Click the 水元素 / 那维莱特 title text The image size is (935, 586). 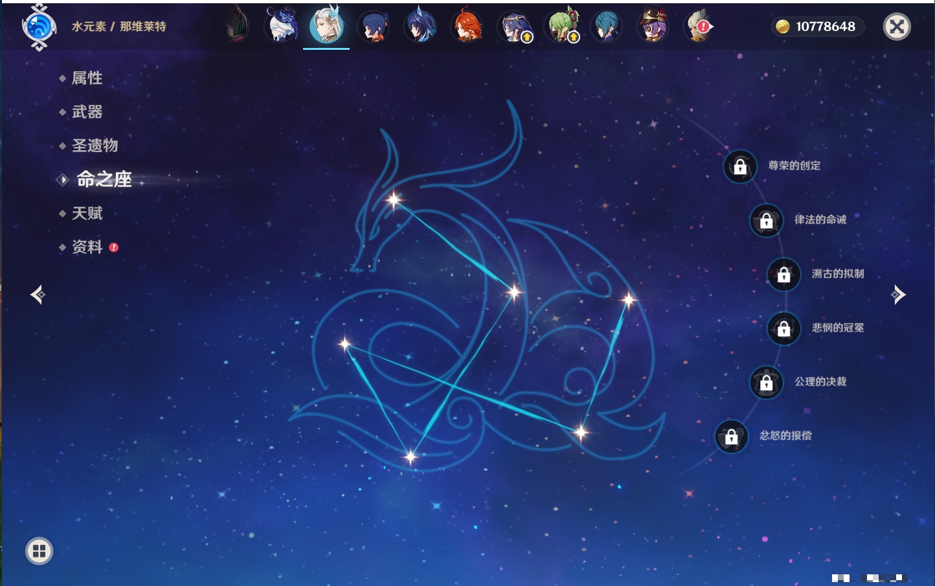[x=118, y=27]
